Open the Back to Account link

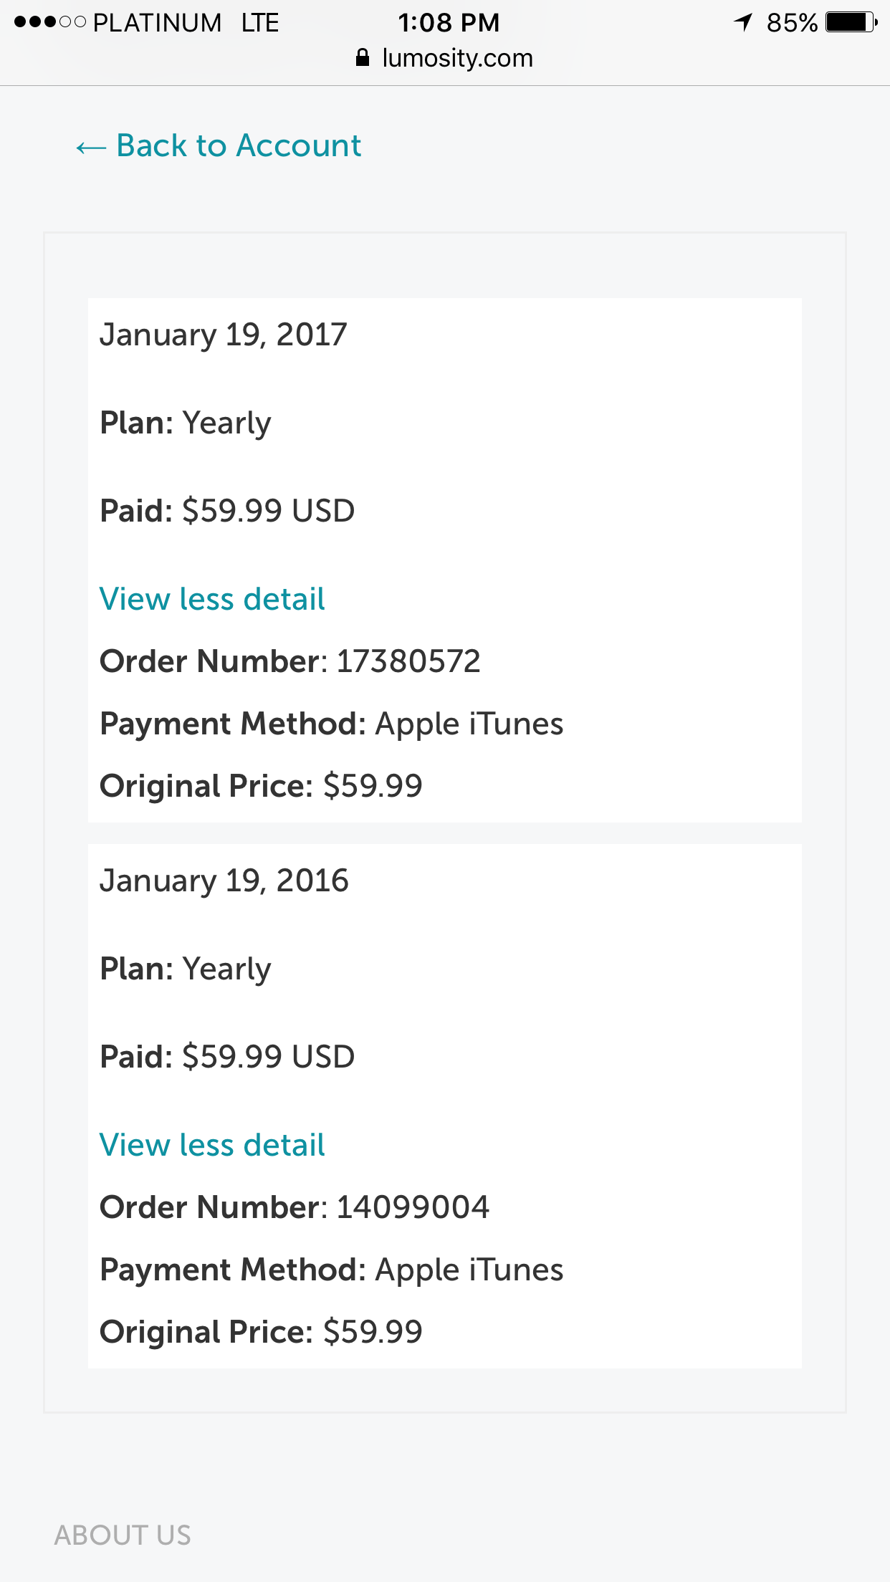tap(239, 145)
